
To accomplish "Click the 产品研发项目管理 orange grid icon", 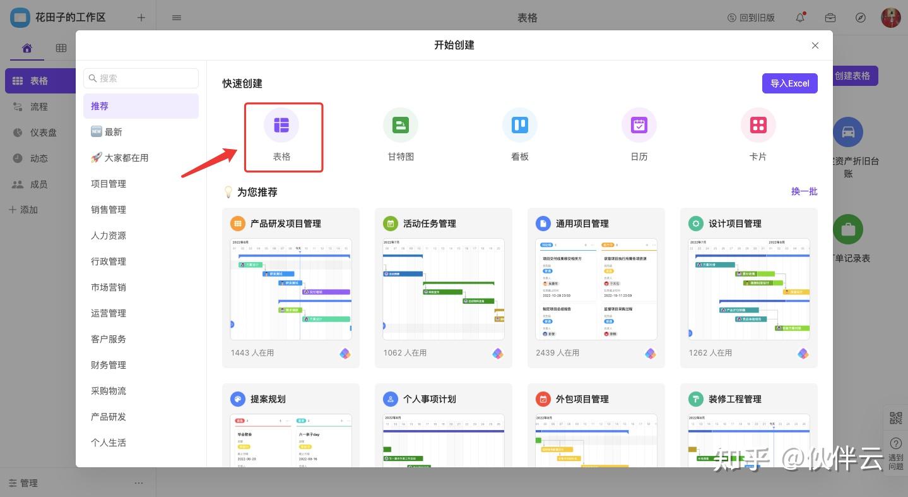I will tap(238, 224).
